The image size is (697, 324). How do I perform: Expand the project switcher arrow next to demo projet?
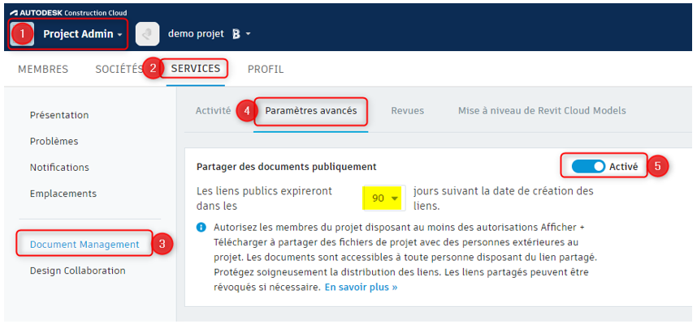[249, 34]
